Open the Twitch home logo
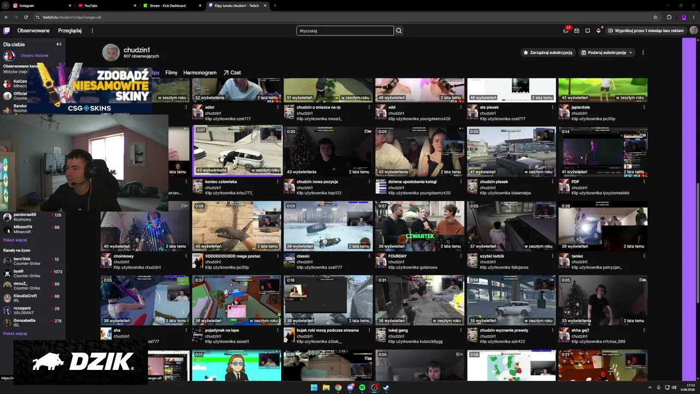The height and width of the screenshot is (394, 700). [x=7, y=31]
